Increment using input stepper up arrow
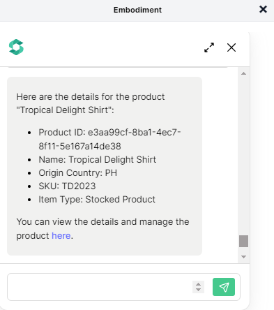274x310 pixels. click(x=198, y=284)
